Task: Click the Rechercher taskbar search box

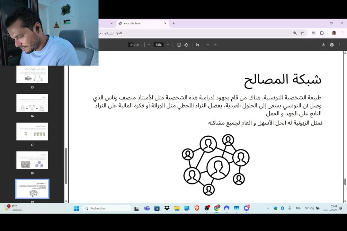Action: click(107, 208)
